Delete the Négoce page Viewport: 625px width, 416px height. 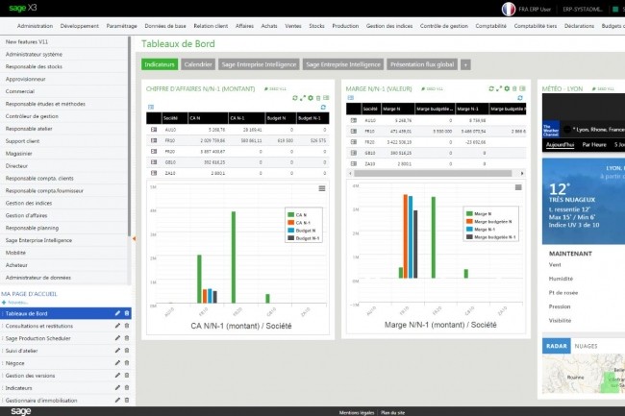[127, 363]
